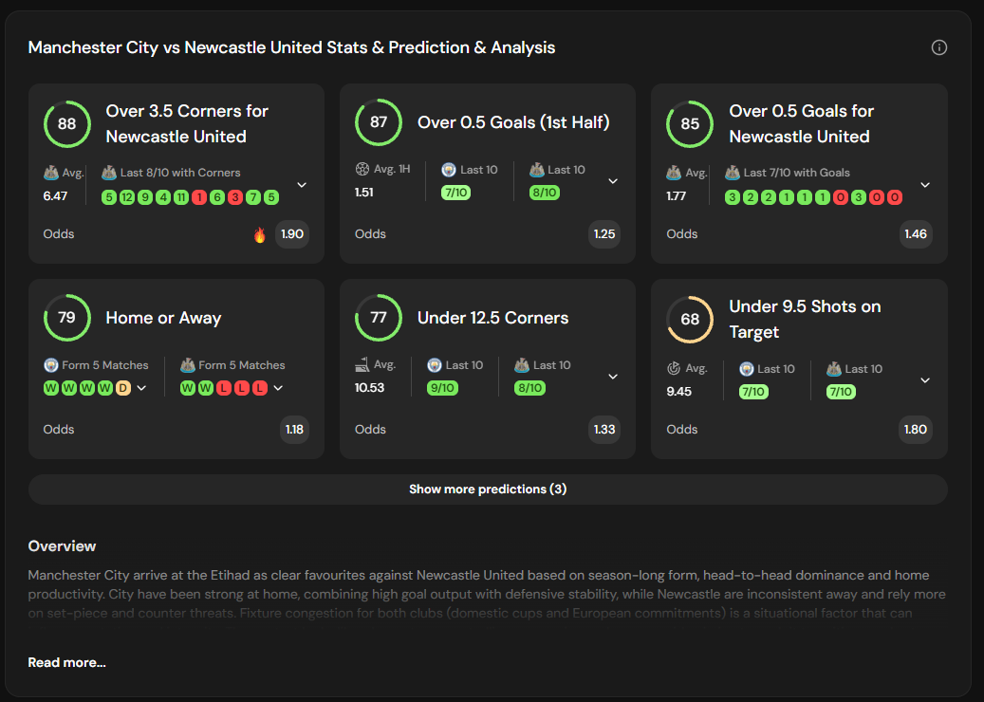Click Newcastle crest beside Last 8/10 with Corners

[109, 173]
